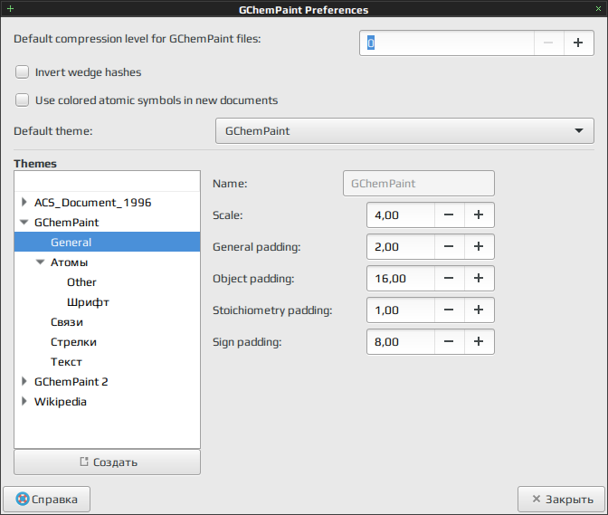This screenshot has height=515, width=608.
Task: Click the Object padding value field
Action: [x=401, y=279]
